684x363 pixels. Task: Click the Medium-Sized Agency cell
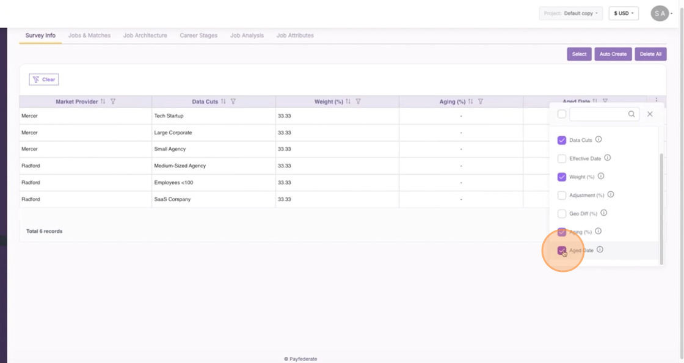coord(213,166)
